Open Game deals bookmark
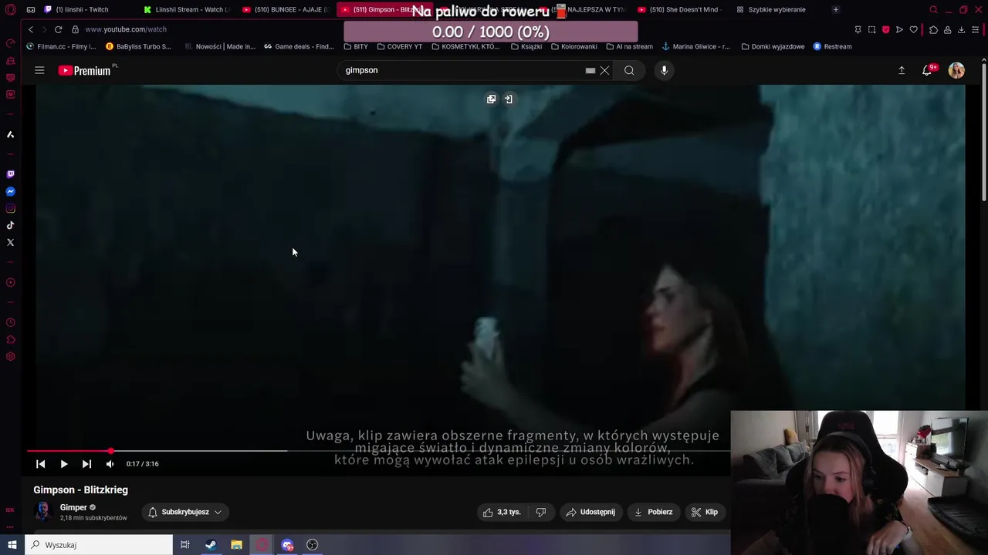Screen dimensions: 988x555 tap(299, 46)
